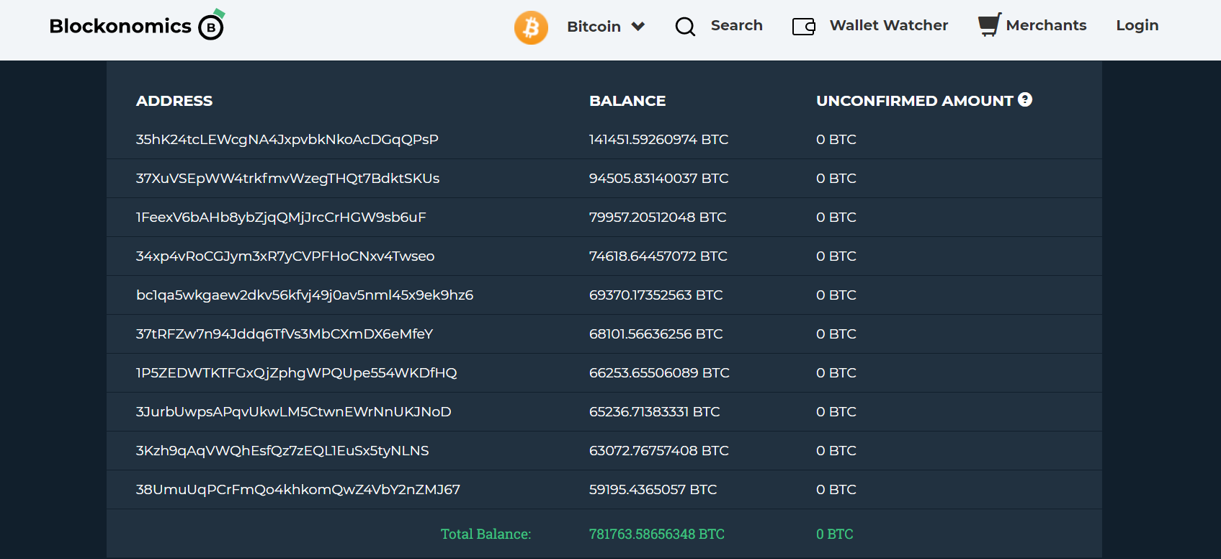Select balance 63072.76757408 BTC

pyautogui.click(x=658, y=450)
